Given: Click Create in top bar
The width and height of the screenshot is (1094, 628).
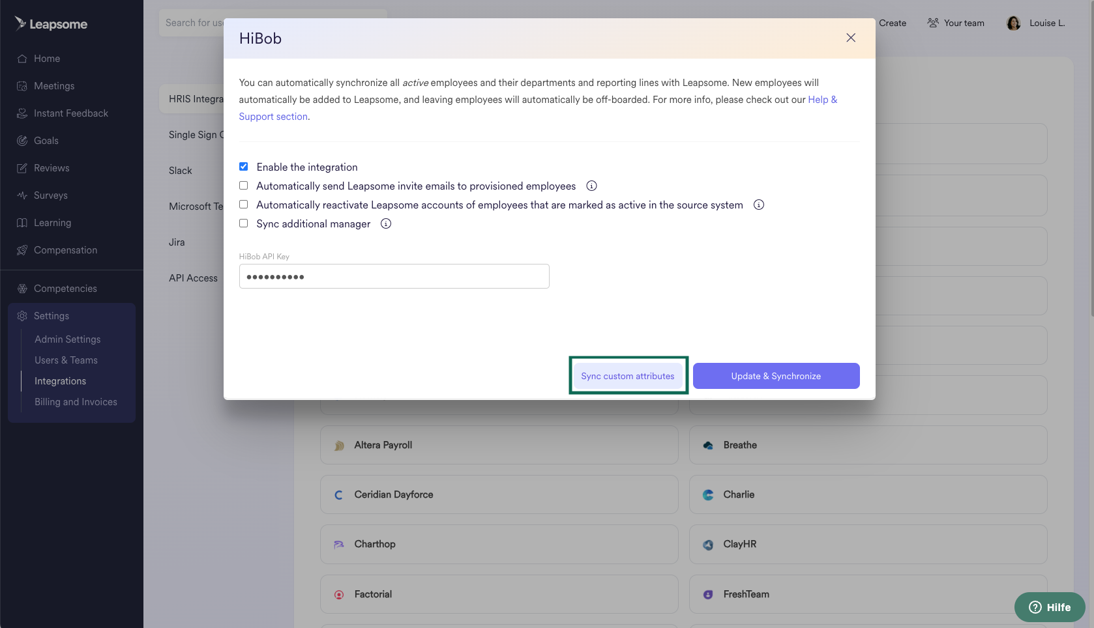Looking at the screenshot, I should pos(892,23).
